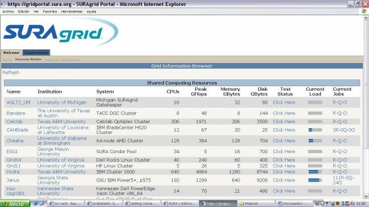Viewport: 369px width, 207px height.
Task: Select the Resource Monitor sub-tab
Action: 28,60
